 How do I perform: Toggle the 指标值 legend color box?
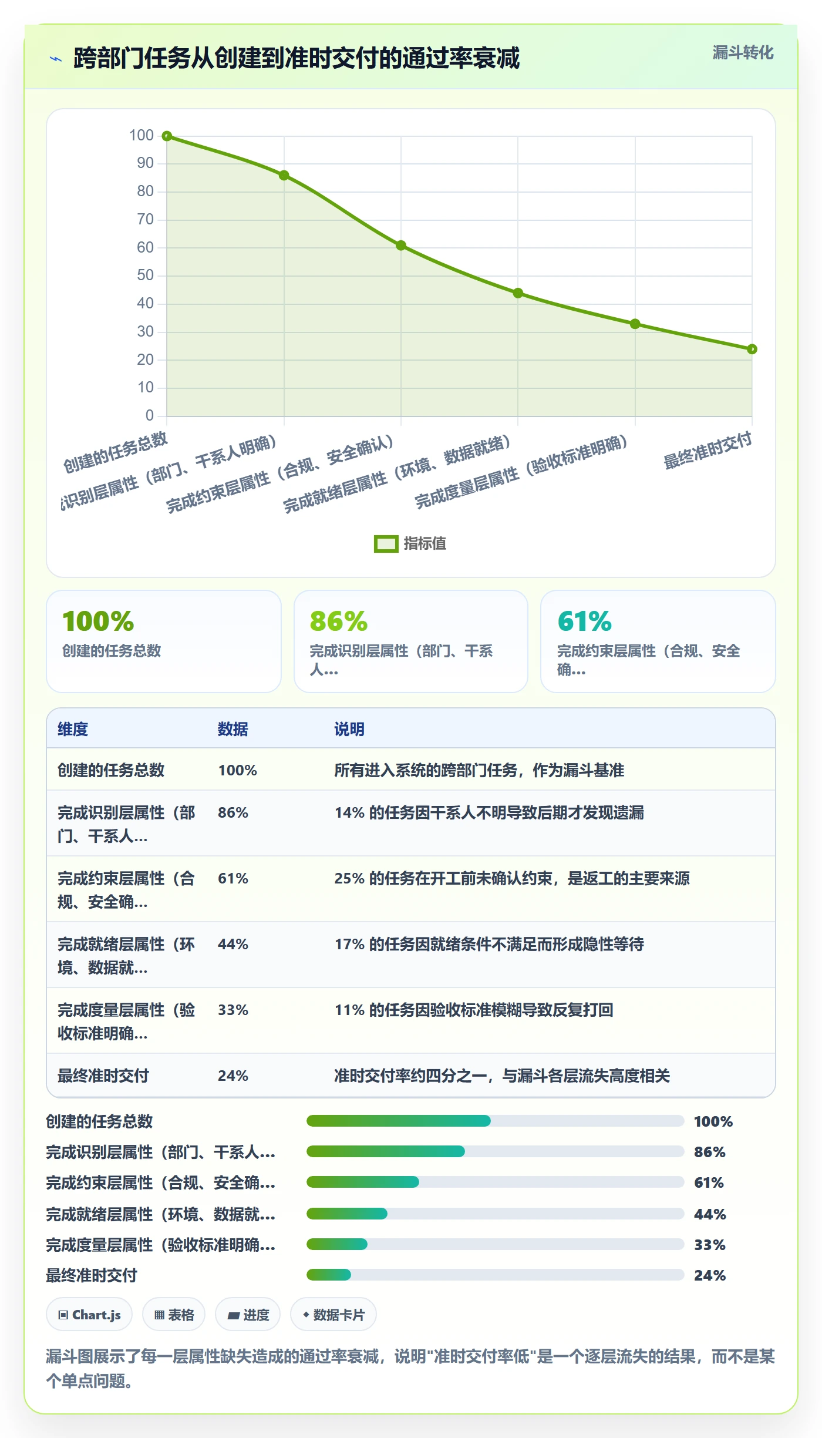point(386,544)
